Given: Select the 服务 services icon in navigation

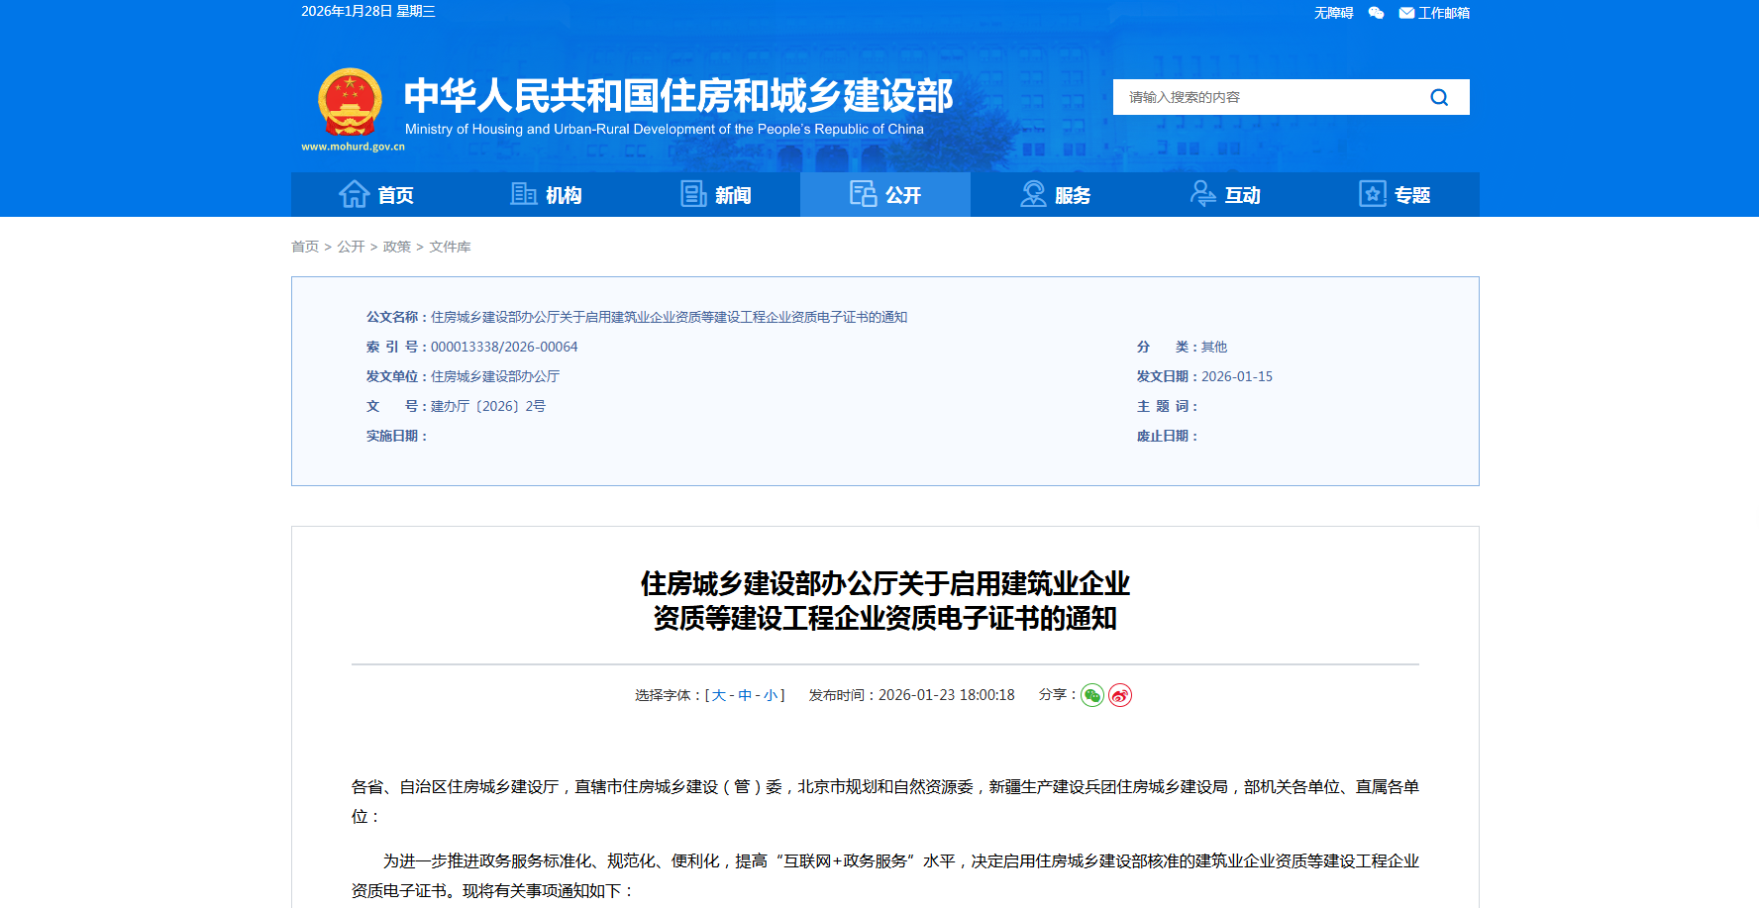Looking at the screenshot, I should tap(1032, 194).
